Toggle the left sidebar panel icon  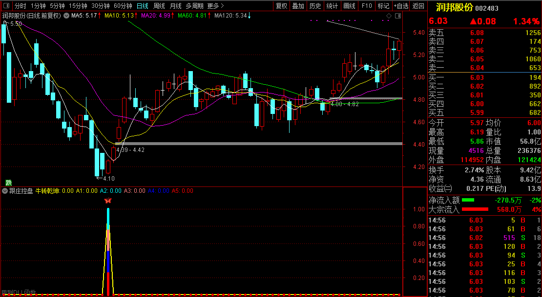5,6
